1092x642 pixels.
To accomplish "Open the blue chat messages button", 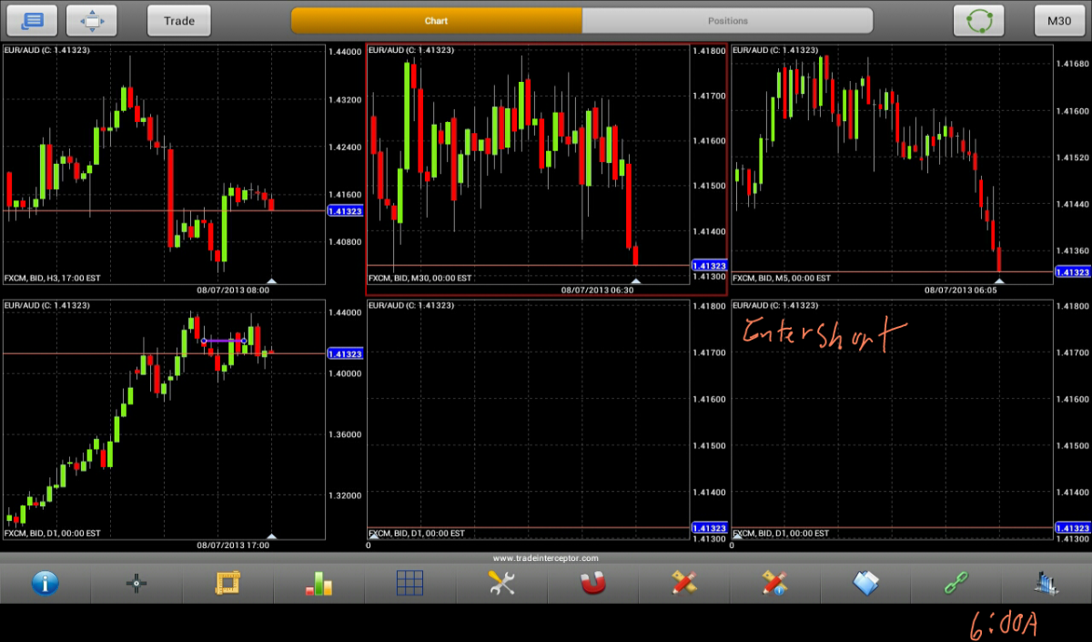I will point(32,20).
